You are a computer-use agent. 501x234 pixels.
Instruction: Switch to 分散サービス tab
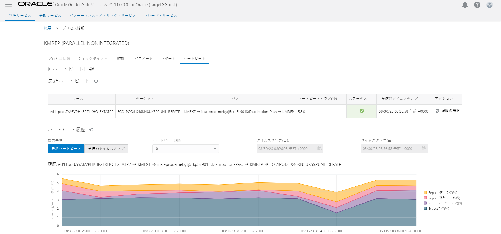(x=50, y=16)
